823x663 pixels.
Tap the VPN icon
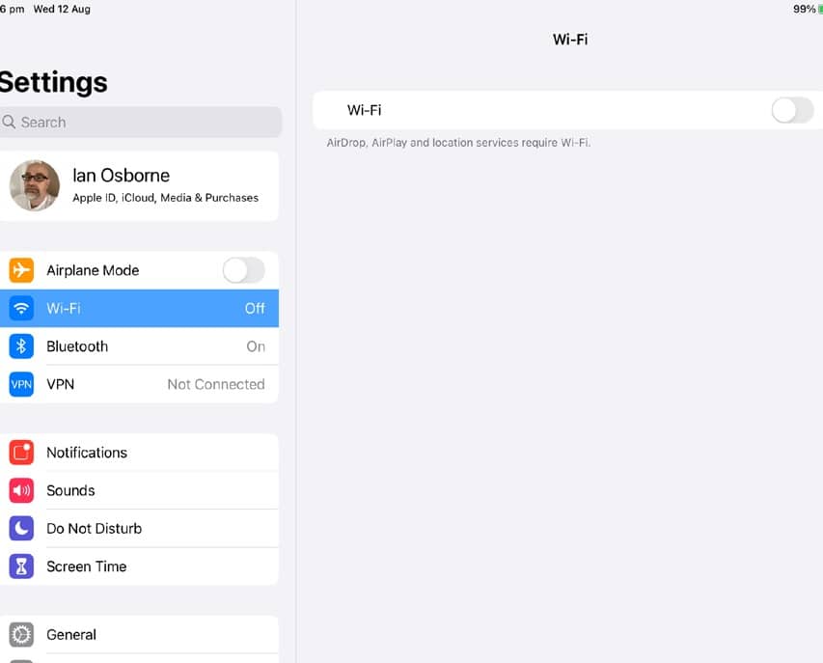point(21,384)
